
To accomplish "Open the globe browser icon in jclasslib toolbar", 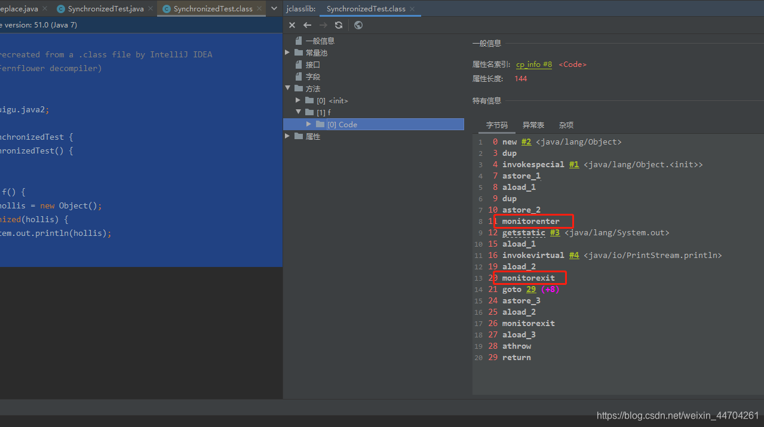I will click(x=358, y=25).
